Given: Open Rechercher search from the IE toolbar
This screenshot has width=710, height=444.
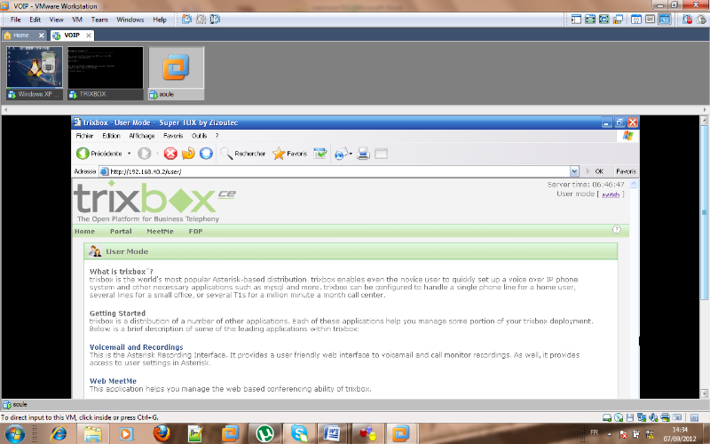Looking at the screenshot, I should pyautogui.click(x=243, y=154).
